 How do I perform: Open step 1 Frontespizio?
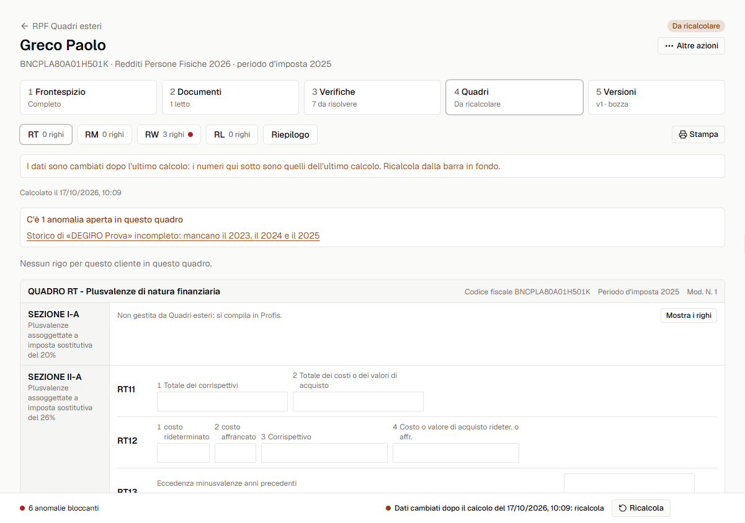(x=88, y=97)
